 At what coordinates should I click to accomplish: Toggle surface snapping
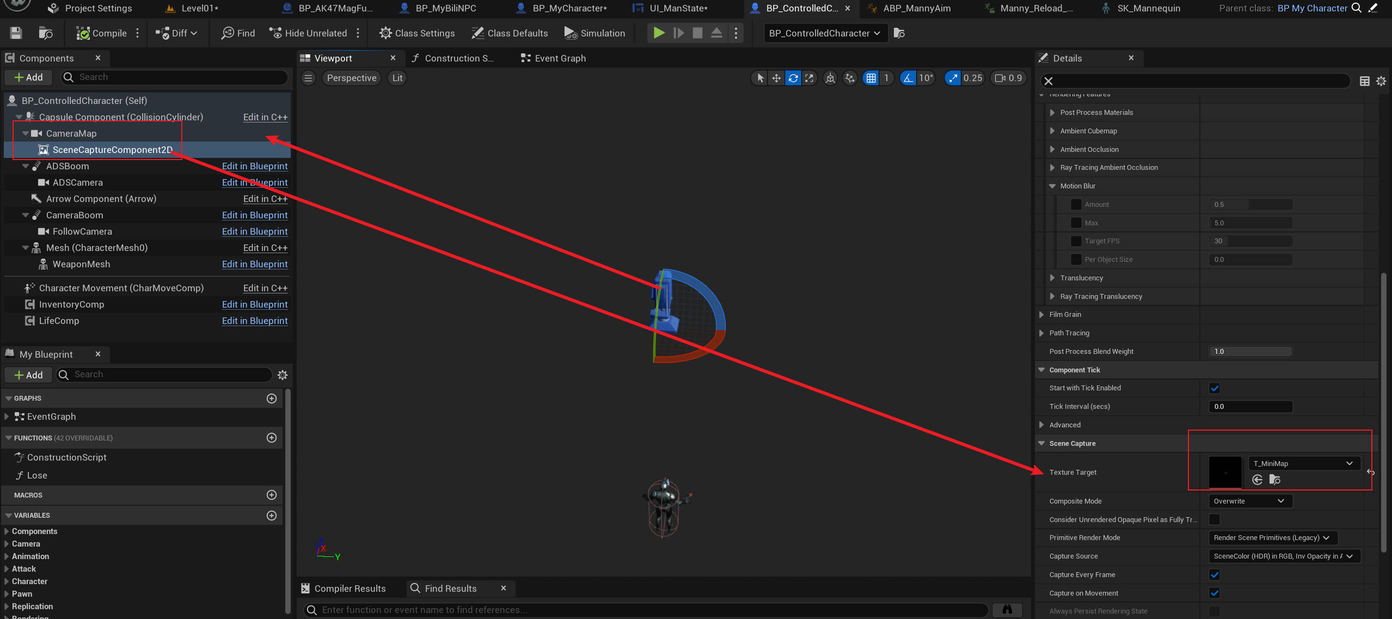click(x=850, y=78)
